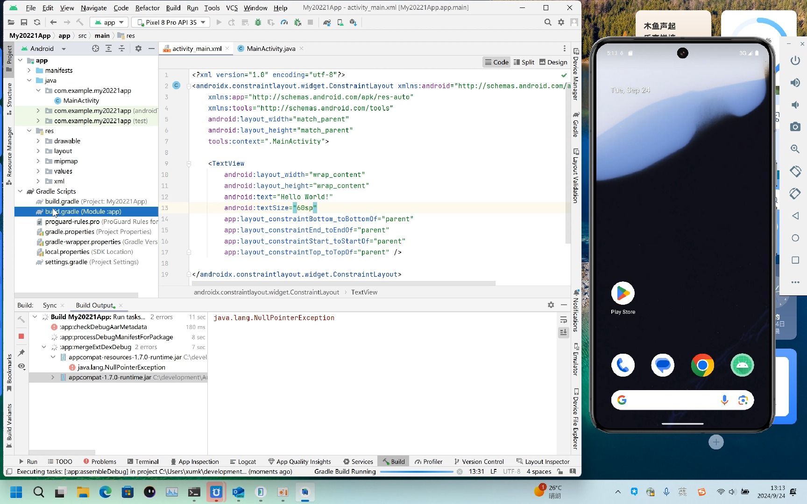Open appcompat-1.7.0-runtime.jar in Build Output
The width and height of the screenshot is (807, 504).
[109, 377]
